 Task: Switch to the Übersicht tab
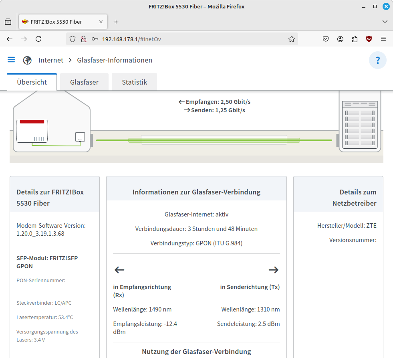[32, 82]
